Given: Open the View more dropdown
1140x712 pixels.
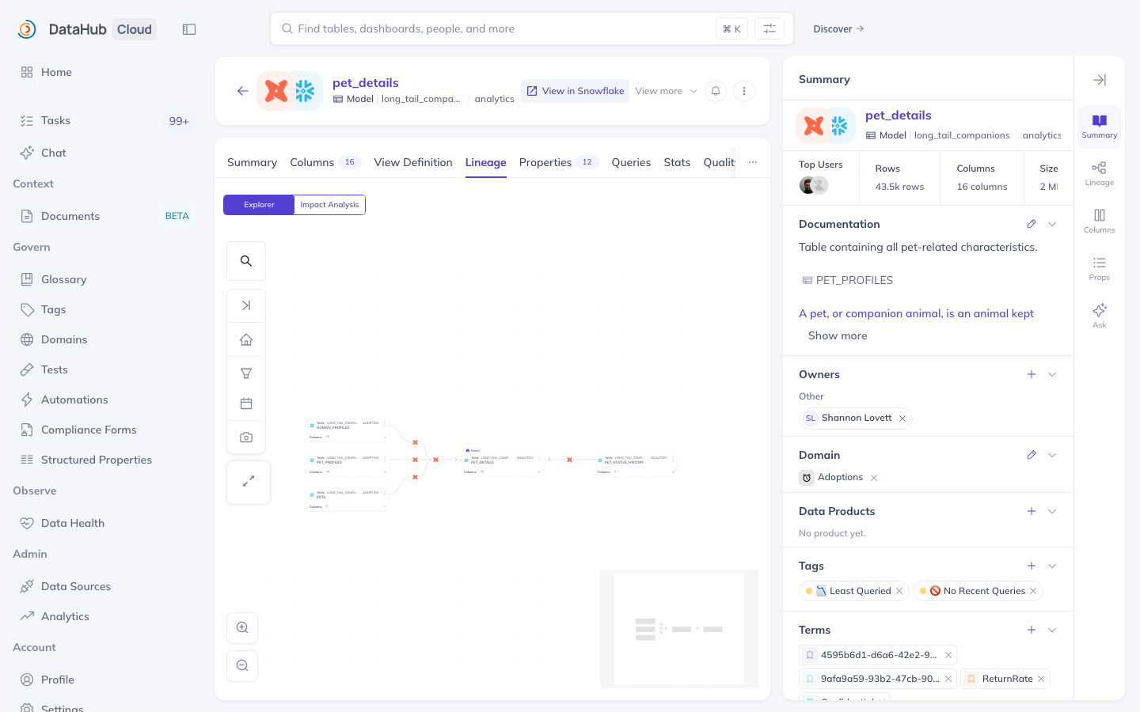Looking at the screenshot, I should click(x=667, y=91).
